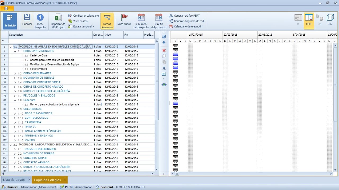Viewport: 339px width, 190px height.
Task: Click the refresh icon in the side strip
Action: point(164,37)
